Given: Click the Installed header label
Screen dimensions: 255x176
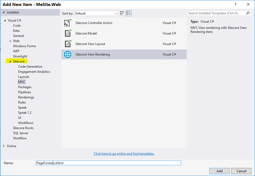Looking at the screenshot, I should [x=13, y=12].
